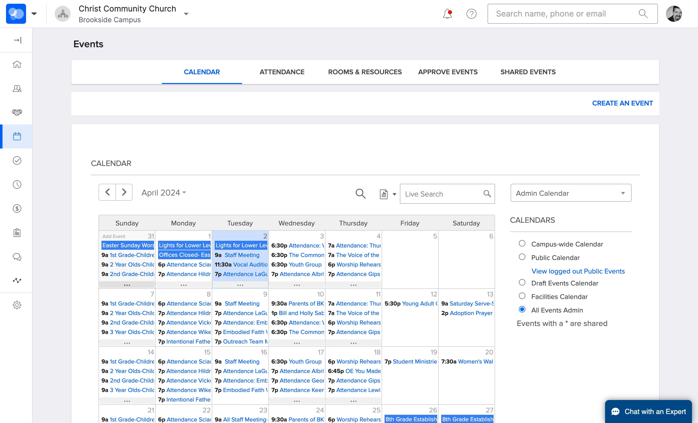Show more events for Thursday April 11

[354, 343]
